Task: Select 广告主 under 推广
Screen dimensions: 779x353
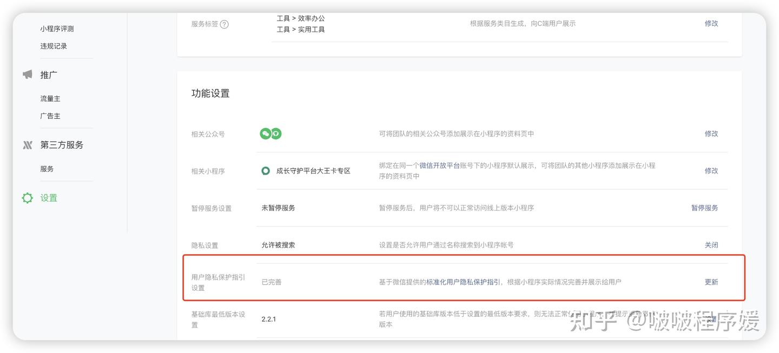Action: tap(51, 116)
